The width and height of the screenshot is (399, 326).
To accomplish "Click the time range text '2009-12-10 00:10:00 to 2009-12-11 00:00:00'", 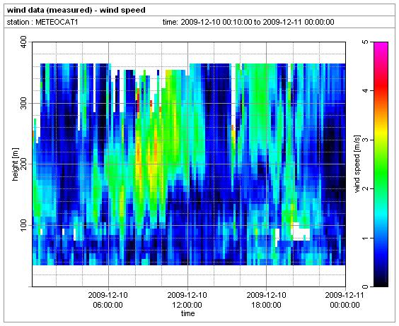I will coord(258,22).
